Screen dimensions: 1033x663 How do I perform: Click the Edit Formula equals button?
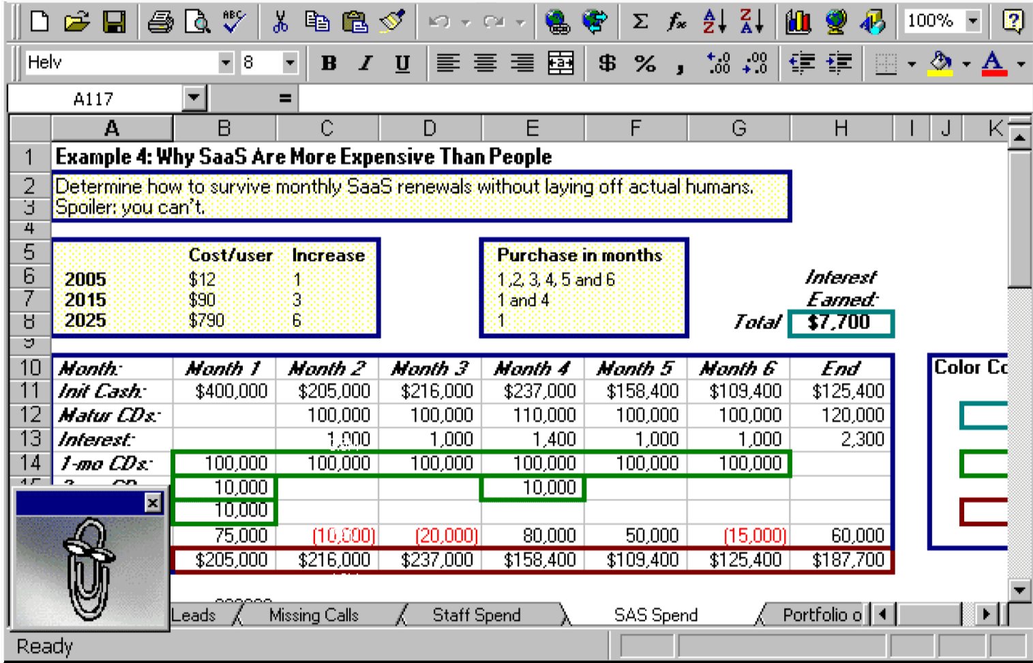pos(285,99)
